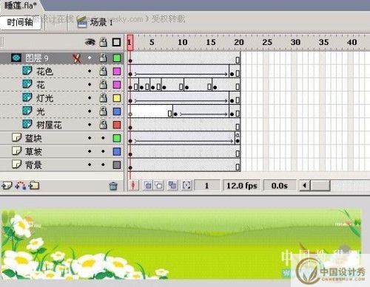
Task: Lock the 草坡 layer dot
Action: 103,151
